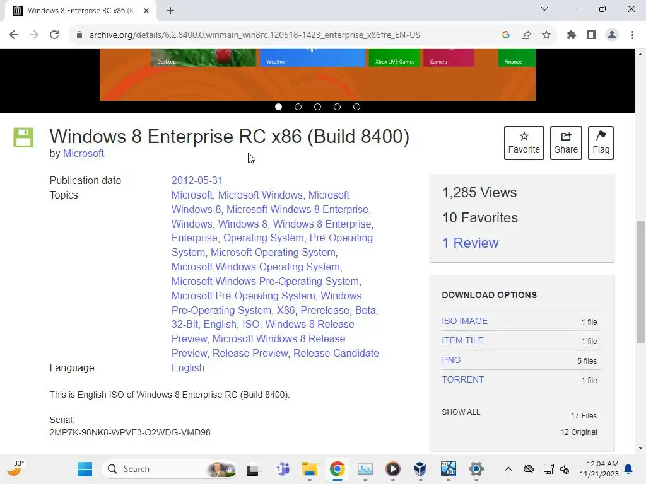
Task: Select the first carousel dot
Action: (278, 107)
